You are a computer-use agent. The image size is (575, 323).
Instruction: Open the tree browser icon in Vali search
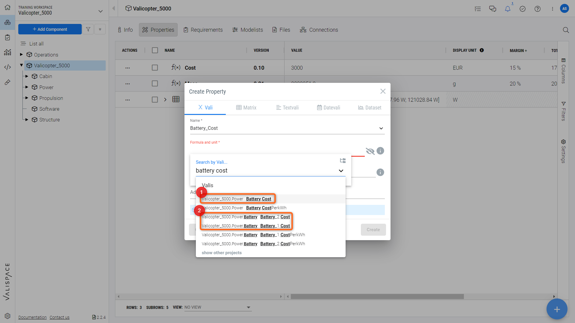pos(343,161)
